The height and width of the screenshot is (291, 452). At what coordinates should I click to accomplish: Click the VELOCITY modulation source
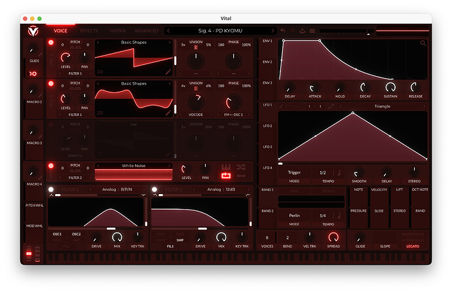379,189
